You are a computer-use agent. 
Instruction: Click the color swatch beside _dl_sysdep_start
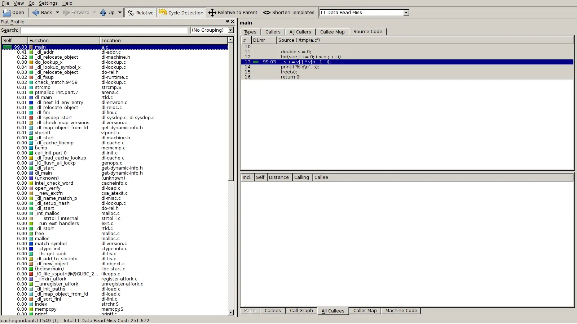(31, 118)
